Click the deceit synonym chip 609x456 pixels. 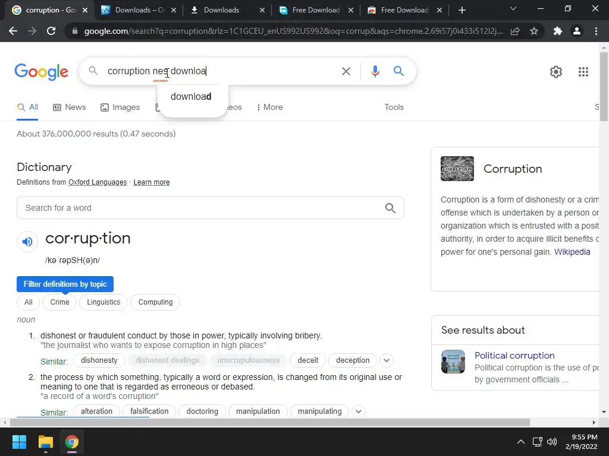pyautogui.click(x=307, y=360)
